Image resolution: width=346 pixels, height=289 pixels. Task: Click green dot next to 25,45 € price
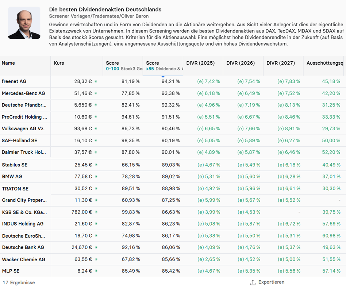(96, 165)
